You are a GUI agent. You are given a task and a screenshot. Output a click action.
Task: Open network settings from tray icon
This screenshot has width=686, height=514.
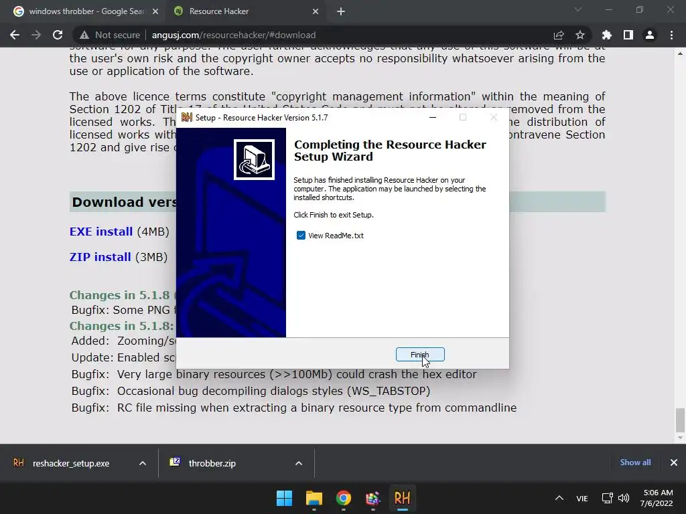pos(607,498)
